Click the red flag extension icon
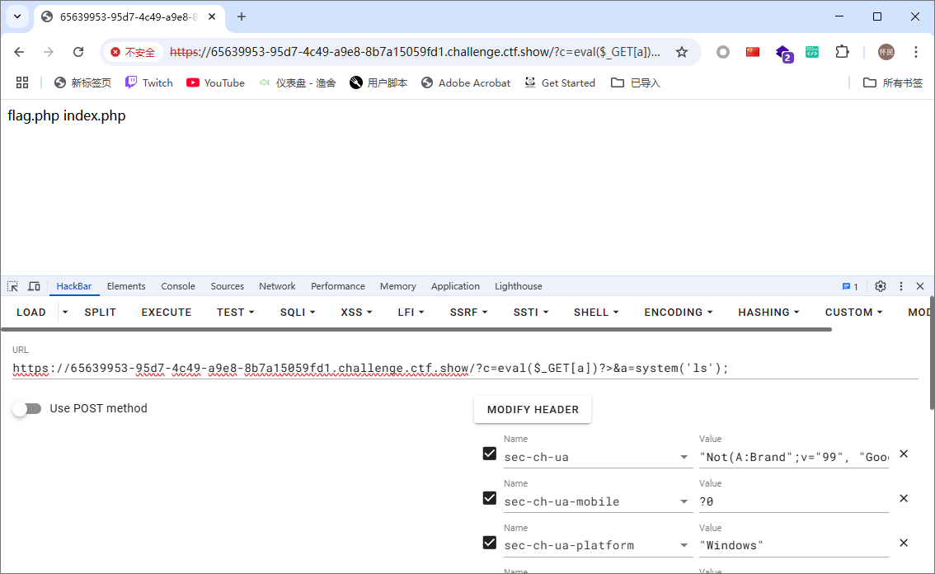 point(753,52)
